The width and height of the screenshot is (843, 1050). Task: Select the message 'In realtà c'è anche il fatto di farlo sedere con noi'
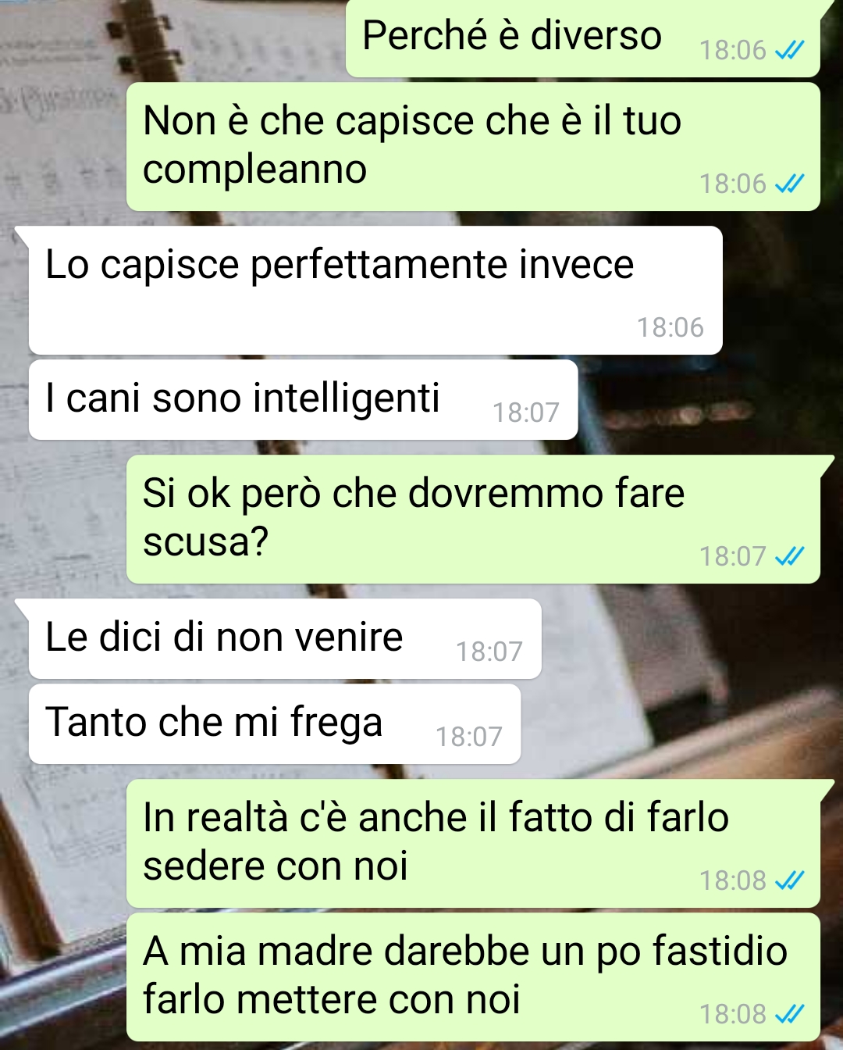(x=473, y=844)
